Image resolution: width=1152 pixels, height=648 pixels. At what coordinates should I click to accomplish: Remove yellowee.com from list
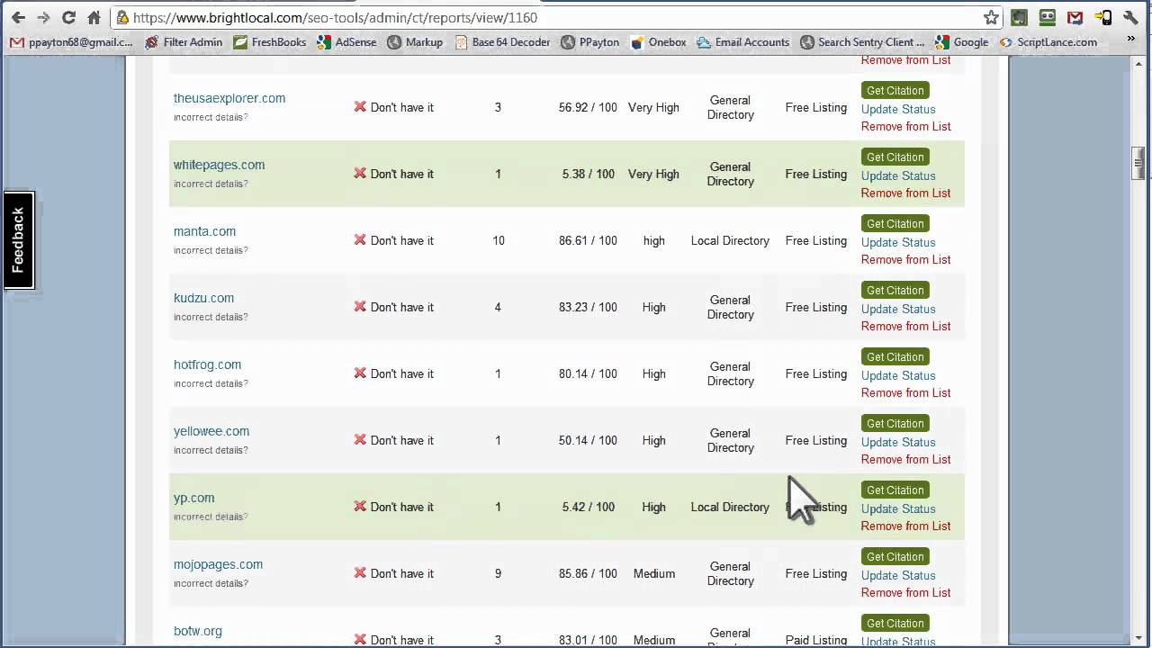pyautogui.click(x=905, y=459)
